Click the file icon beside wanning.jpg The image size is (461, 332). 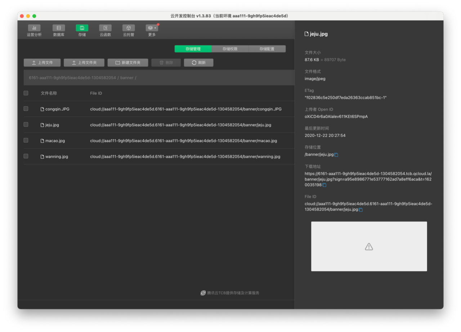(42, 157)
